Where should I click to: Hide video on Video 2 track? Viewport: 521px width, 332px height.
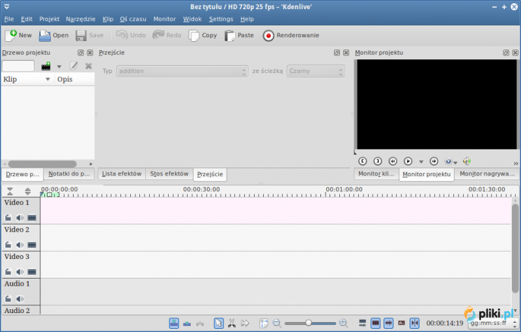pos(32,245)
